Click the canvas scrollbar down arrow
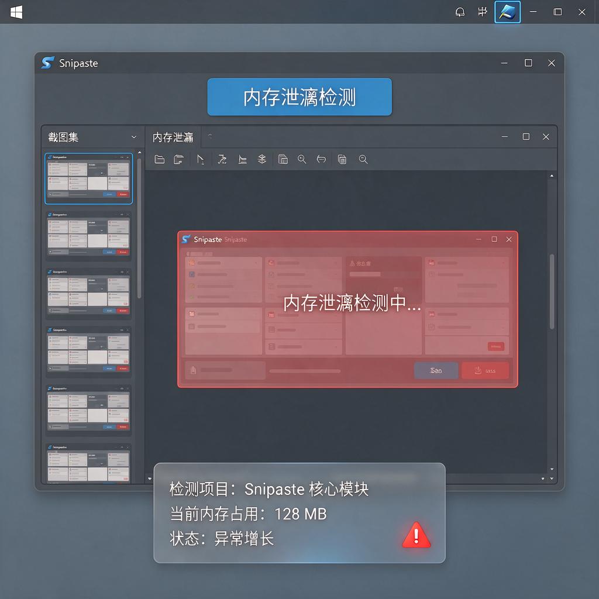The height and width of the screenshot is (599, 599). 552,469
